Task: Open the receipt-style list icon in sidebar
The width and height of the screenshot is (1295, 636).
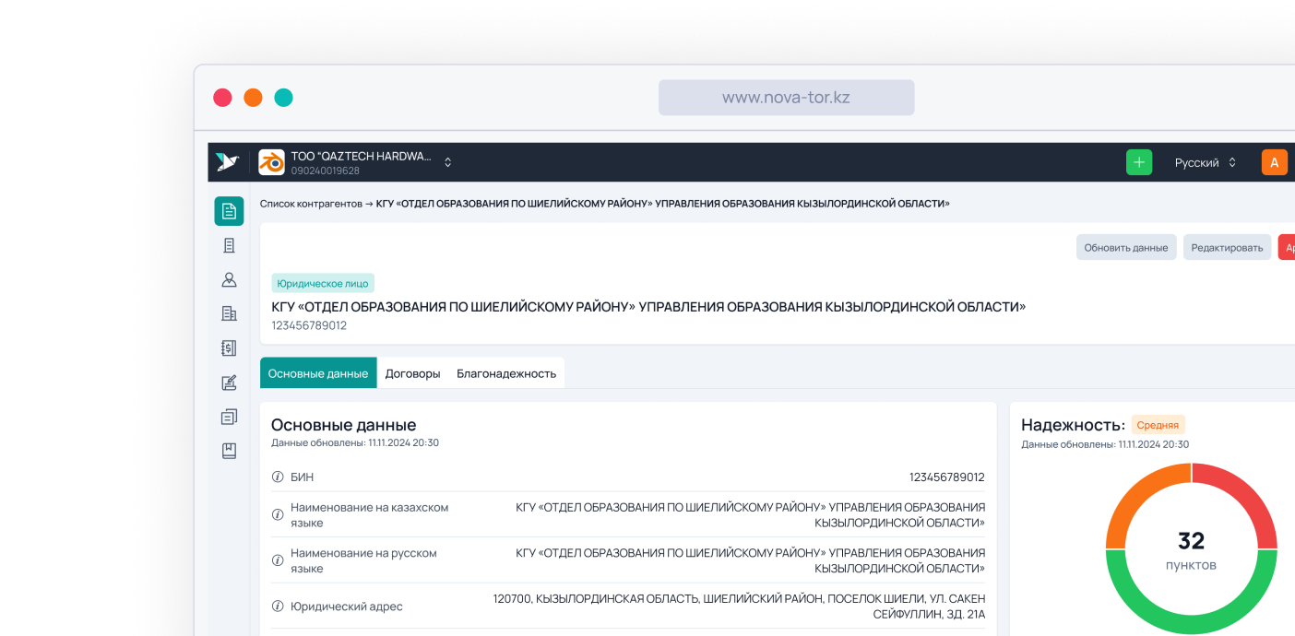Action: (229, 245)
